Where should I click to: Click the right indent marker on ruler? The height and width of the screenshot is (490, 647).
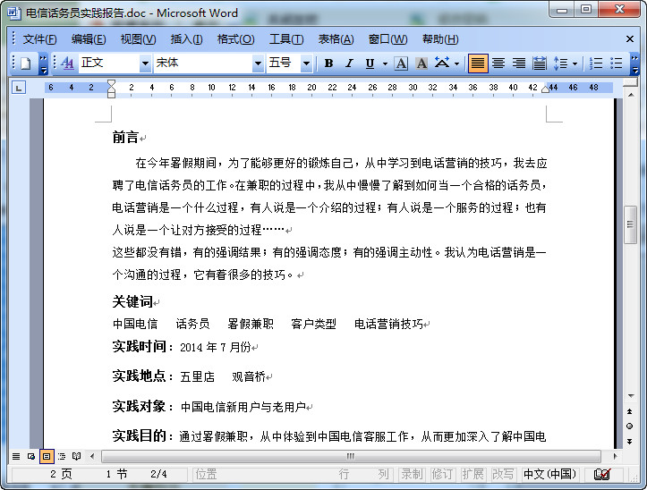click(x=546, y=89)
